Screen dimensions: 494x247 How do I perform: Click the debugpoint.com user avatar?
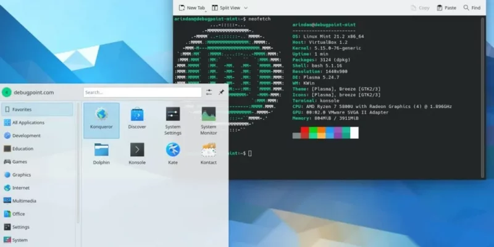click(7, 92)
